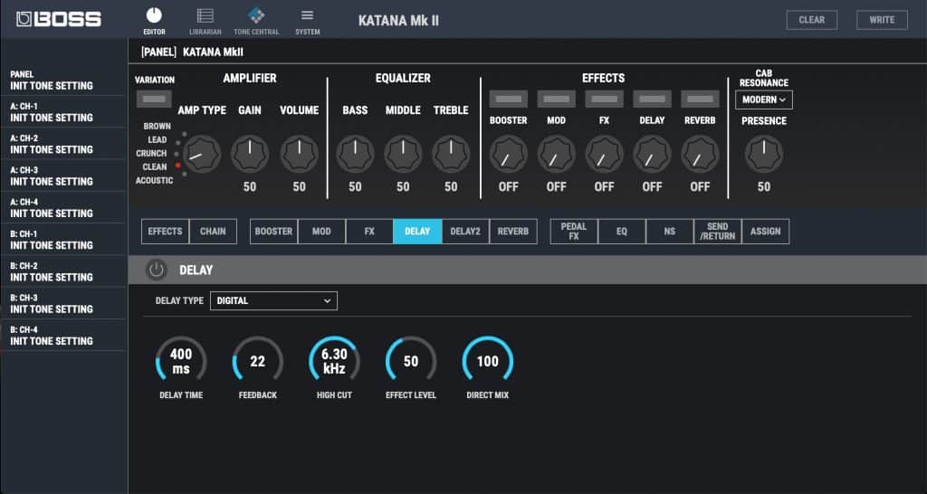Click the Delay Time 400 ms dial
This screenshot has height=494, width=927.
pyautogui.click(x=181, y=361)
